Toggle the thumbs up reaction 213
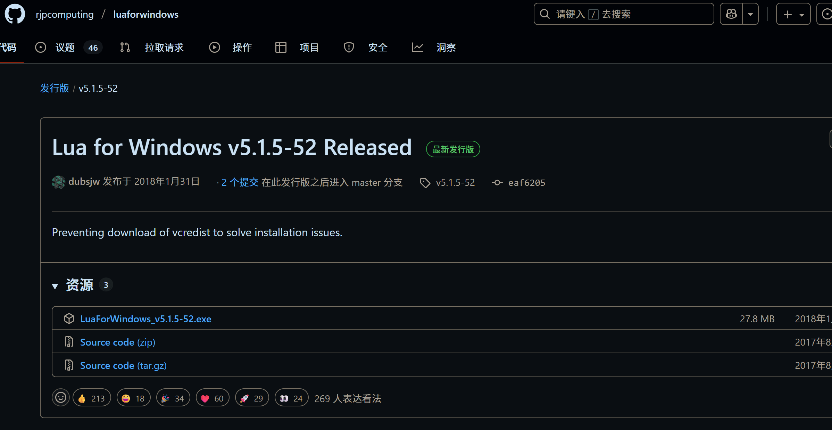 click(x=92, y=398)
